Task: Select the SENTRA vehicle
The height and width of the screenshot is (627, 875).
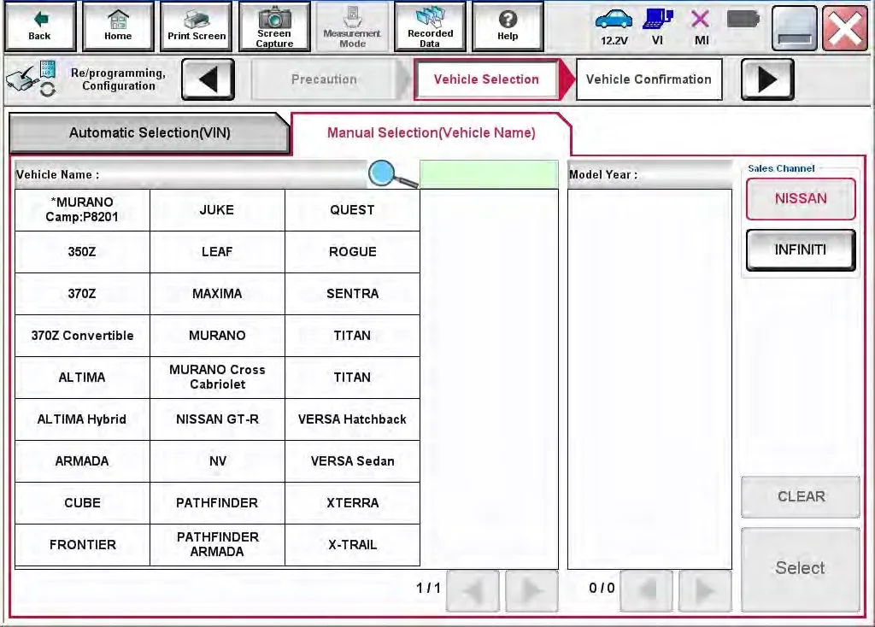Action: click(352, 293)
